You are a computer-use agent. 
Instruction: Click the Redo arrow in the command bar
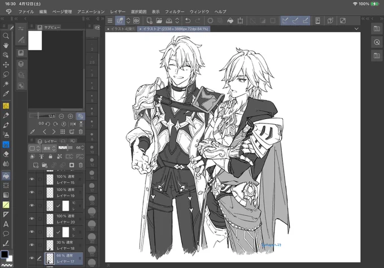click(198, 21)
